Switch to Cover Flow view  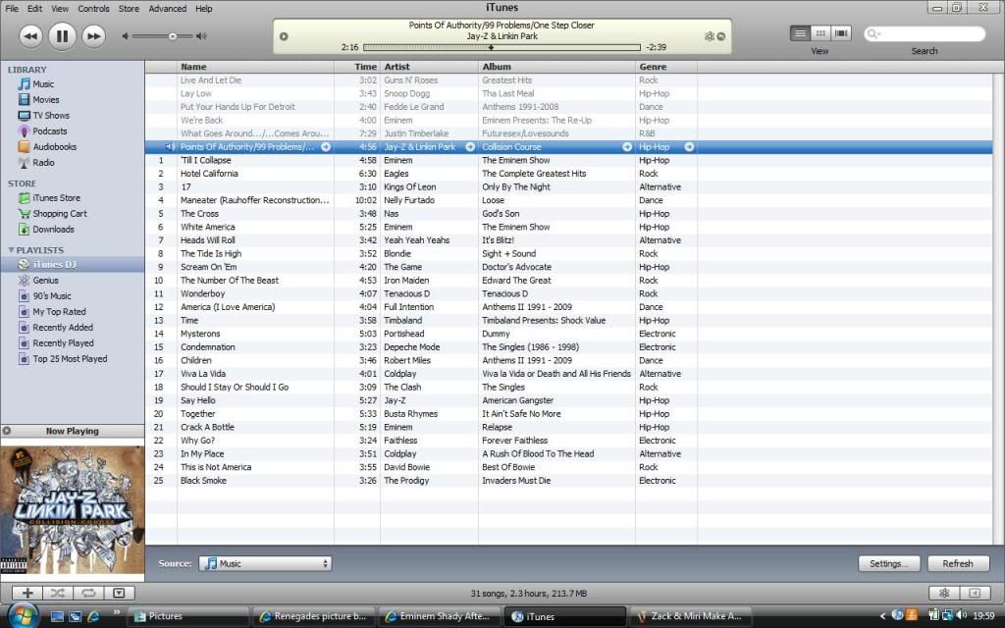coord(841,33)
